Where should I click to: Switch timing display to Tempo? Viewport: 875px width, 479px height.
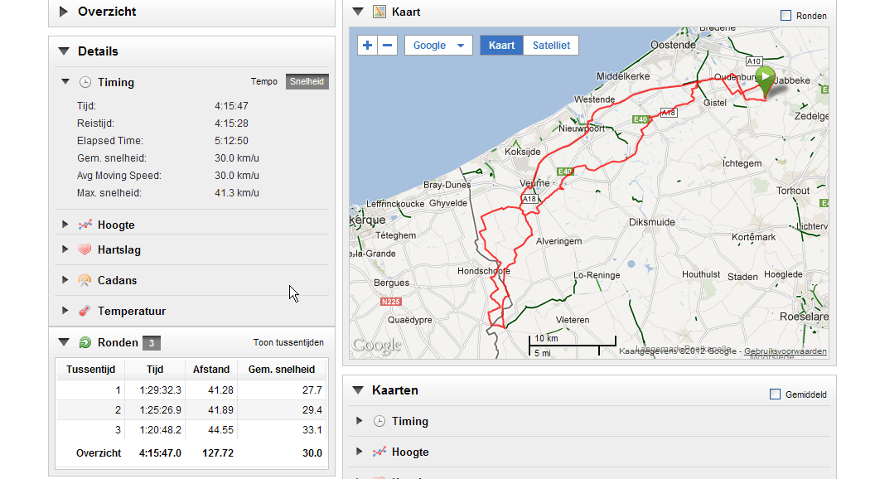pyautogui.click(x=264, y=81)
